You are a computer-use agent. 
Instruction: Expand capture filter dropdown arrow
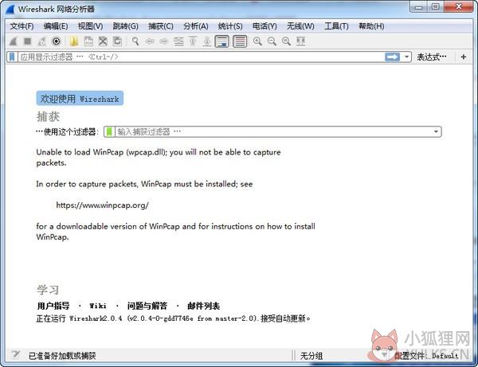[436, 131]
